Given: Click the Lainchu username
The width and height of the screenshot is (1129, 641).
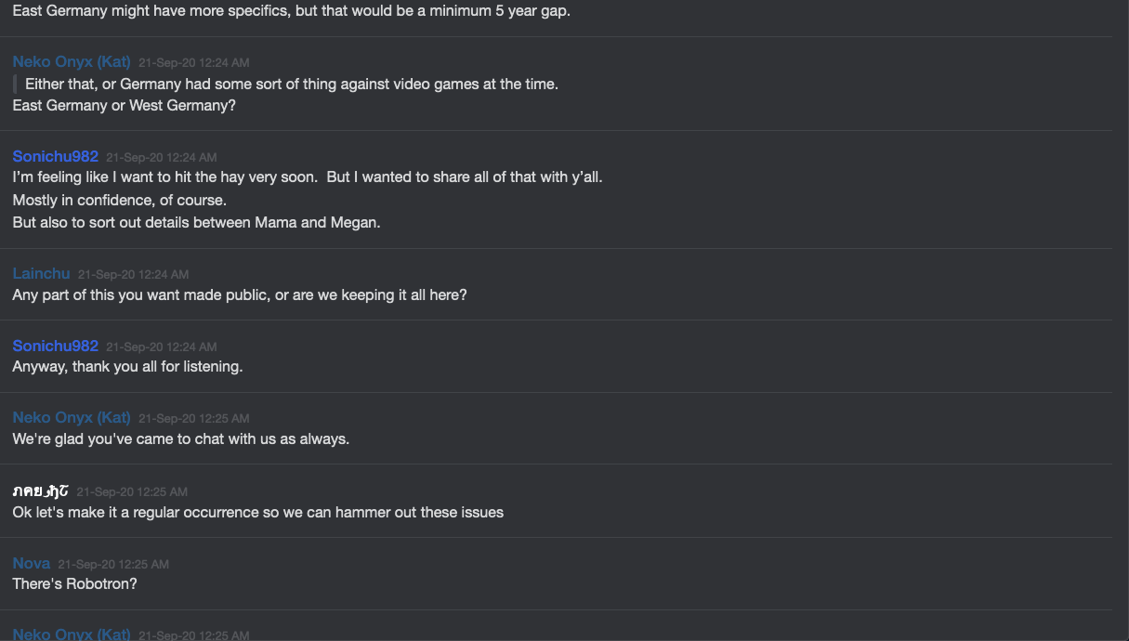Looking at the screenshot, I should 41,274.
